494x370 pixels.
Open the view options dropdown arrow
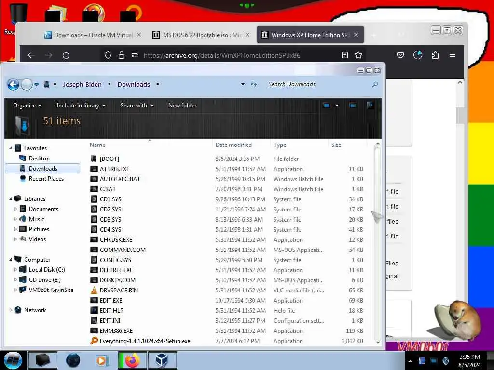pos(337,106)
